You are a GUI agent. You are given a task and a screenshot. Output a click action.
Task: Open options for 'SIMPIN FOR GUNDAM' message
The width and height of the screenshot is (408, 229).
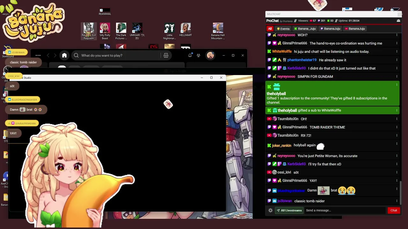[x=397, y=76]
